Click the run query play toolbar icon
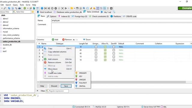The width and height of the screenshot is (192, 108). [x=66, y=8]
